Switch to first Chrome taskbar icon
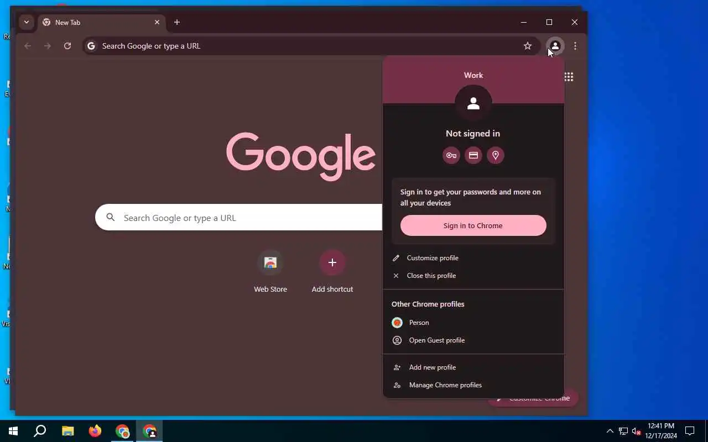The image size is (708, 442). [x=122, y=431]
